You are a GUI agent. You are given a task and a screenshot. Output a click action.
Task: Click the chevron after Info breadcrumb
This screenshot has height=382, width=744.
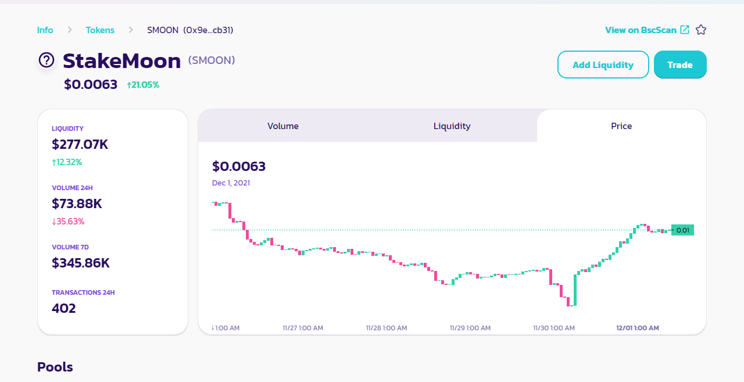coord(70,30)
